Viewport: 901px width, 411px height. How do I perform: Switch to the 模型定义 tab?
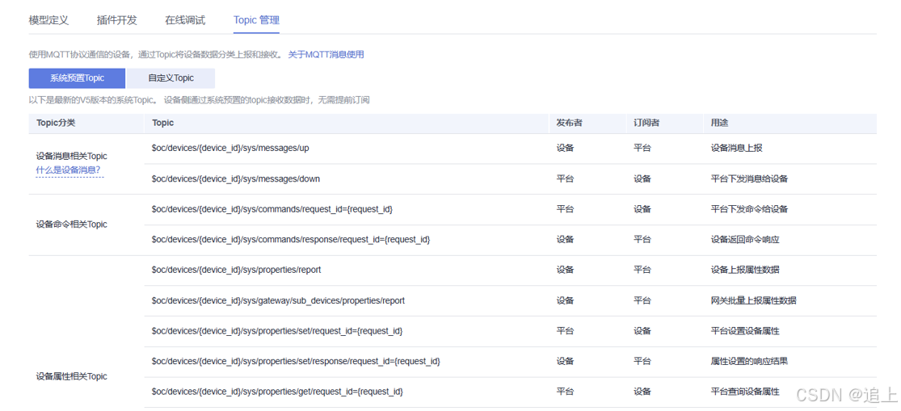pyautogui.click(x=48, y=20)
